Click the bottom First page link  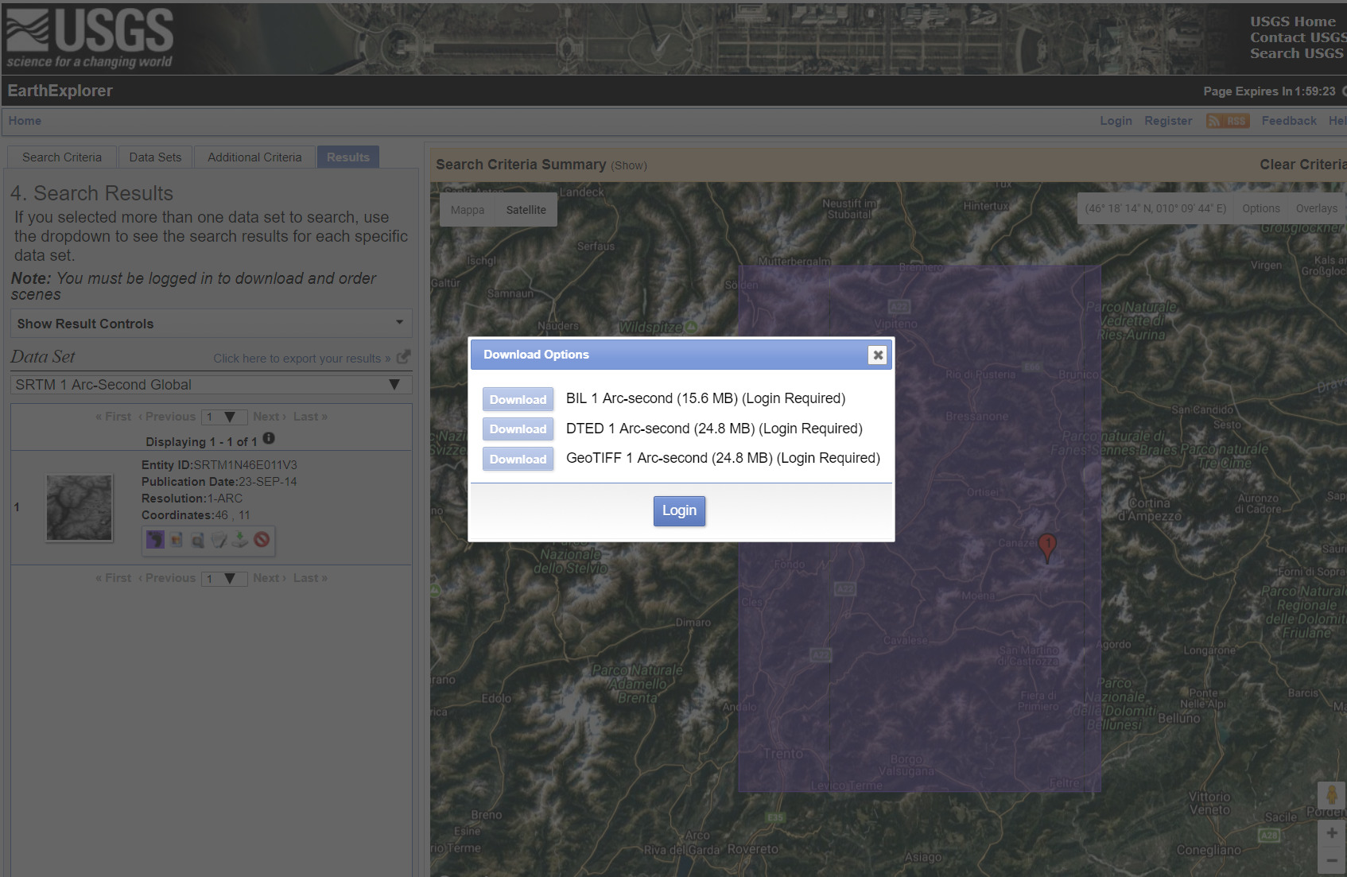(x=113, y=578)
